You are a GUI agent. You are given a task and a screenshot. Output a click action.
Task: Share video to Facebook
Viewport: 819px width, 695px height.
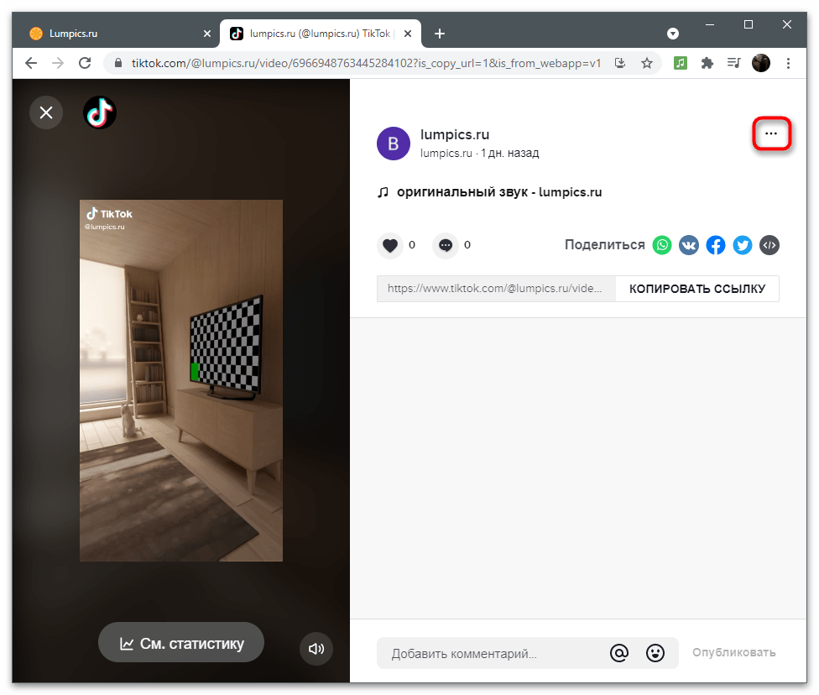[716, 245]
